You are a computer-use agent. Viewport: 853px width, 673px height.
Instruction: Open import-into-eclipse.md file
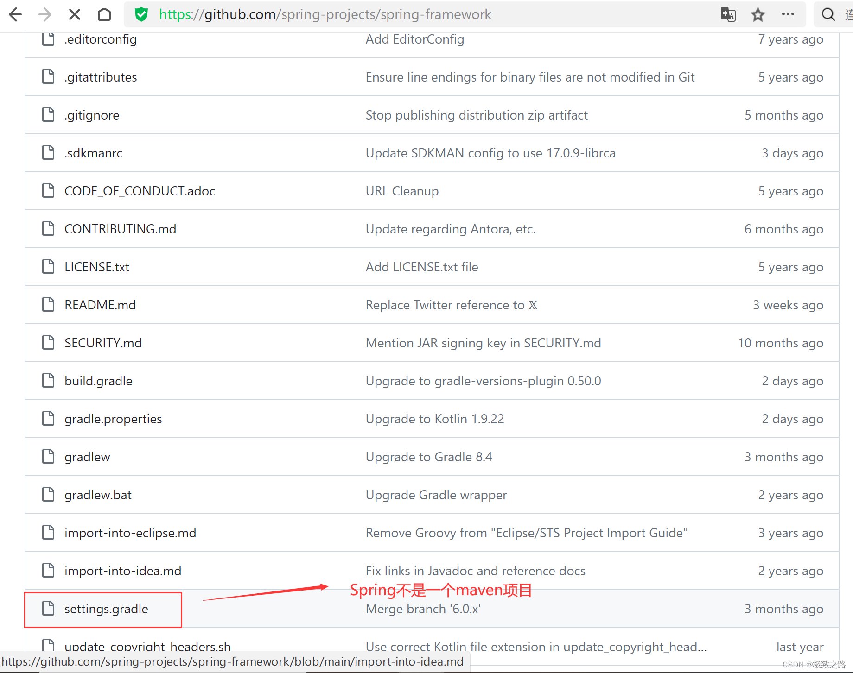pyautogui.click(x=130, y=533)
